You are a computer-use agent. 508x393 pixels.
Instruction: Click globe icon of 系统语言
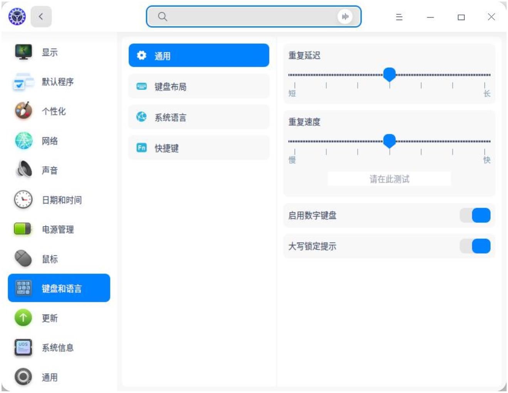(x=142, y=117)
